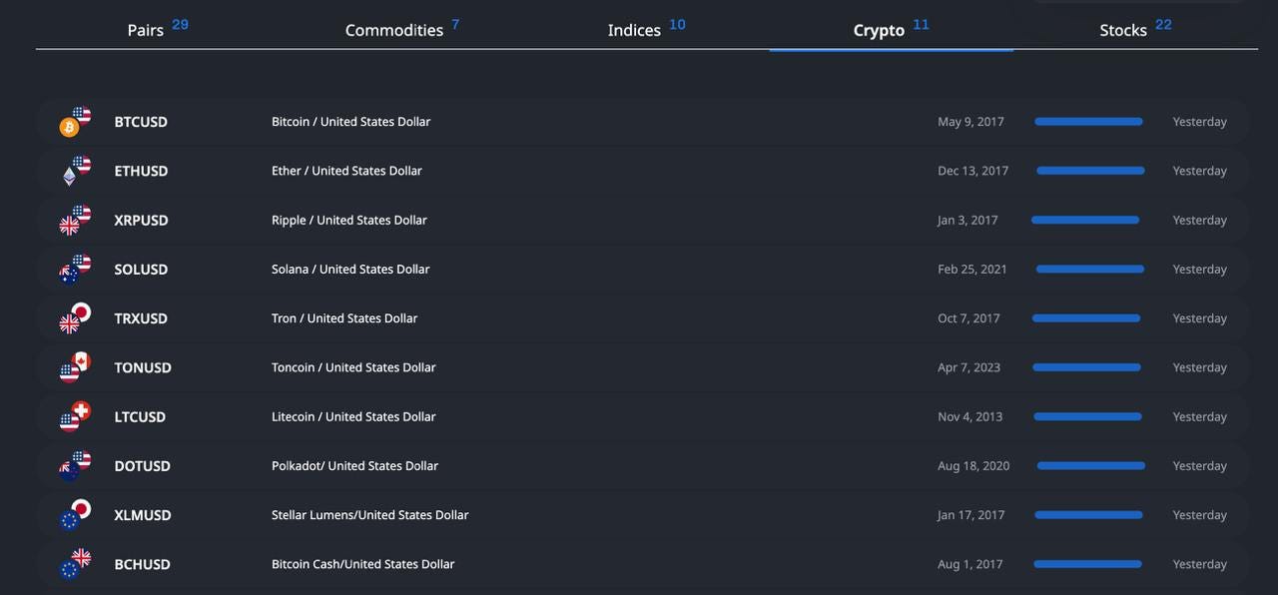Click the Ether / United States Dollar description
Screen dimensions: 1278x595
tap(346, 171)
